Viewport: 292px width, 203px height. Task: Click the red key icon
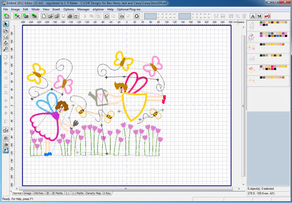pyautogui.click(x=268, y=16)
